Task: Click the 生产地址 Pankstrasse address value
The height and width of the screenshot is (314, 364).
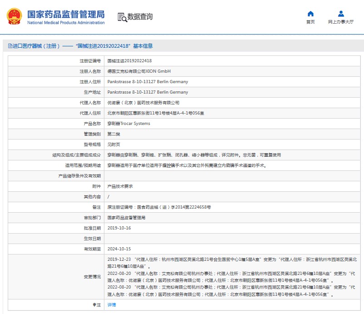Action: 148,92
